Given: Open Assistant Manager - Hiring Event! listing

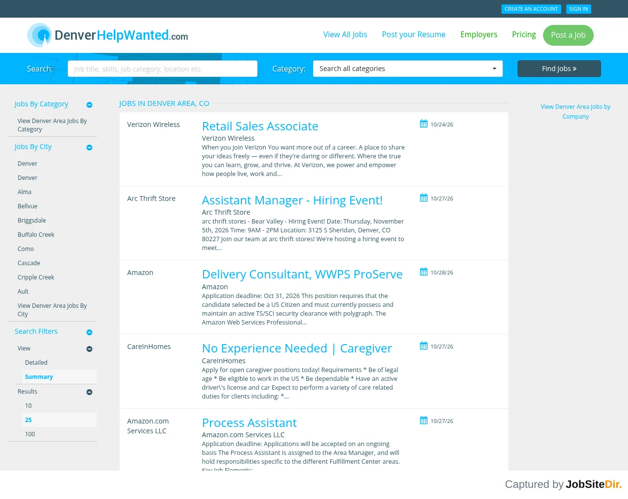Looking at the screenshot, I should (292, 200).
